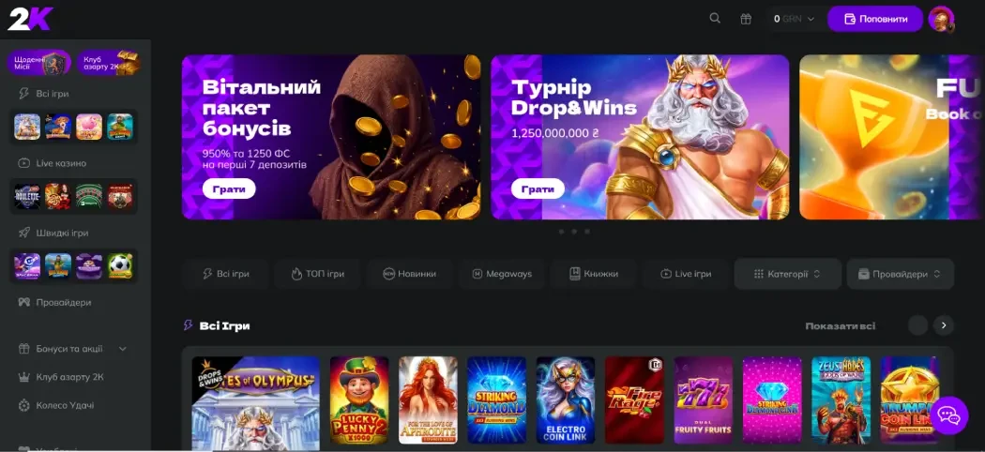Open Клуб азарту 2K badge at top
The height and width of the screenshot is (452, 985).
109,63
